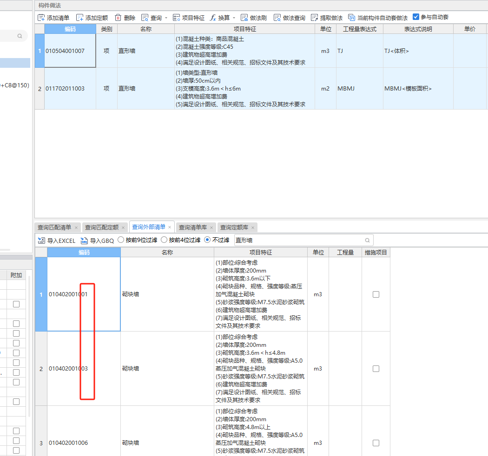Close the 查询定额库 tab
This screenshot has height=456, width=488.
[253, 228]
